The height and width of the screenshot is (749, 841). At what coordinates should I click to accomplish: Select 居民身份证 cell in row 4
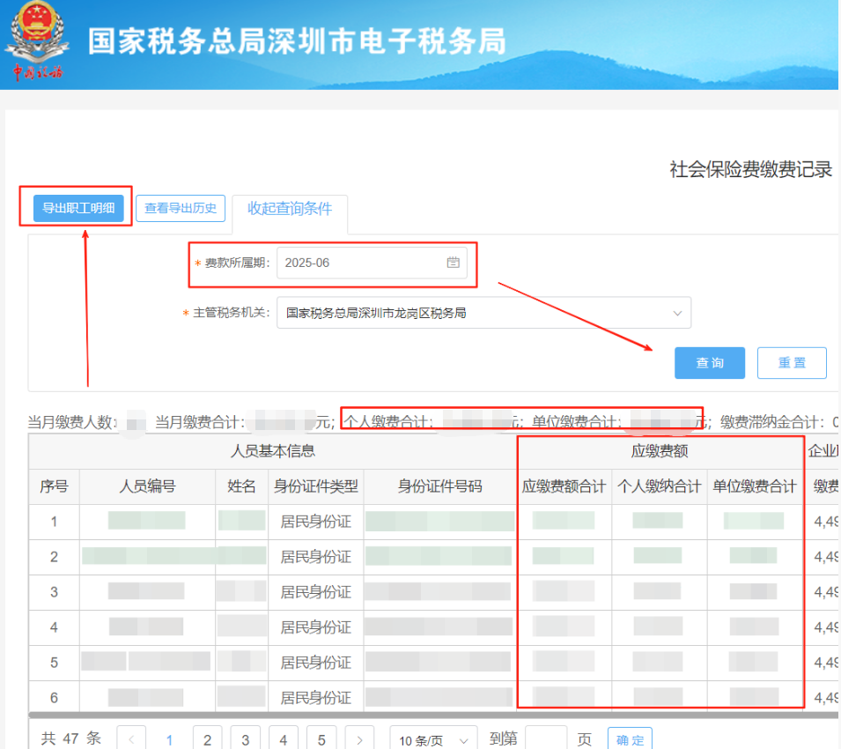[316, 627]
